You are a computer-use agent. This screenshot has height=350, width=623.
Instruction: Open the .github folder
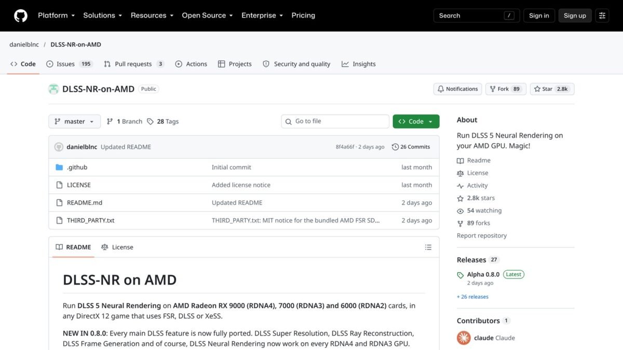point(77,167)
